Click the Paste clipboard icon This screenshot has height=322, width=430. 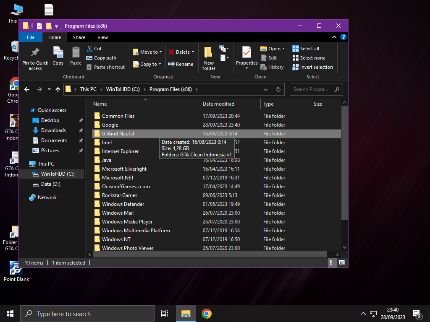coord(76,52)
